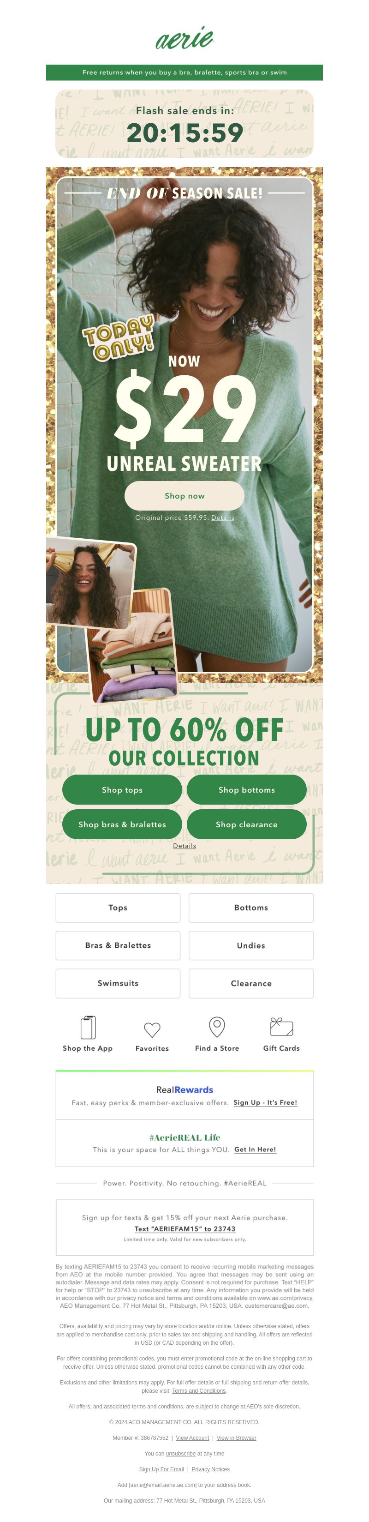
Task: Open the Swimsuits category
Action: pos(118,983)
